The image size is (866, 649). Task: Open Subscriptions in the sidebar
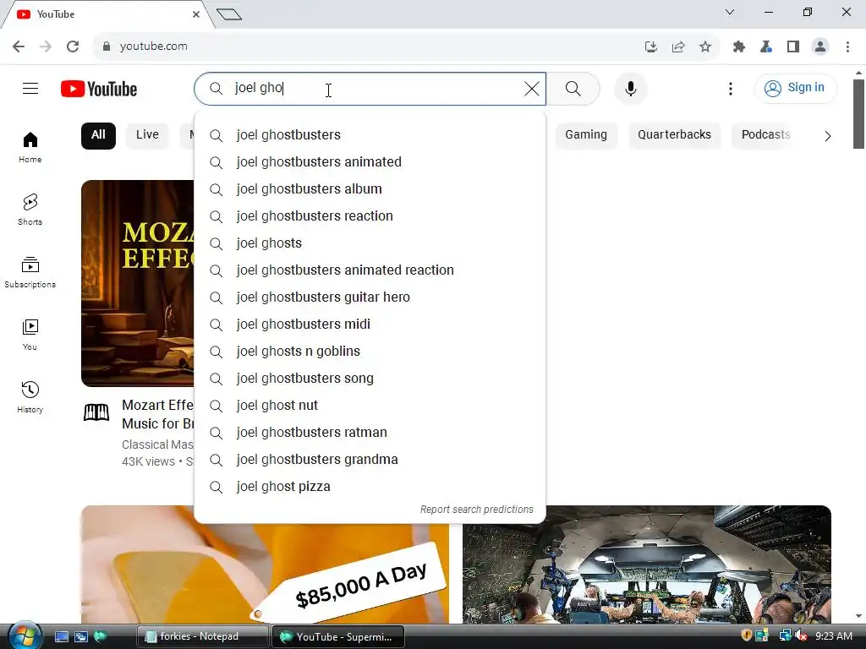(30, 273)
